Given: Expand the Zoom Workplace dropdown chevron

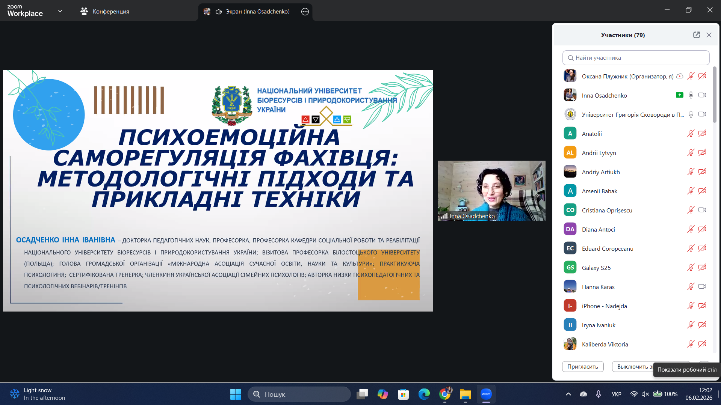Looking at the screenshot, I should pyautogui.click(x=60, y=11).
